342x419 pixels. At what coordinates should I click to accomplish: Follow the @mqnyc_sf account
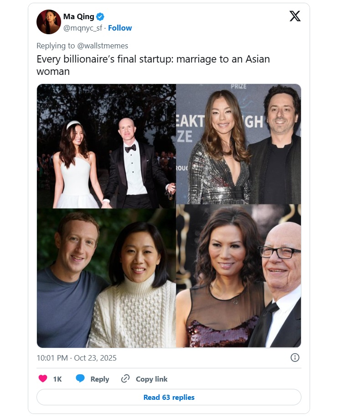120,28
